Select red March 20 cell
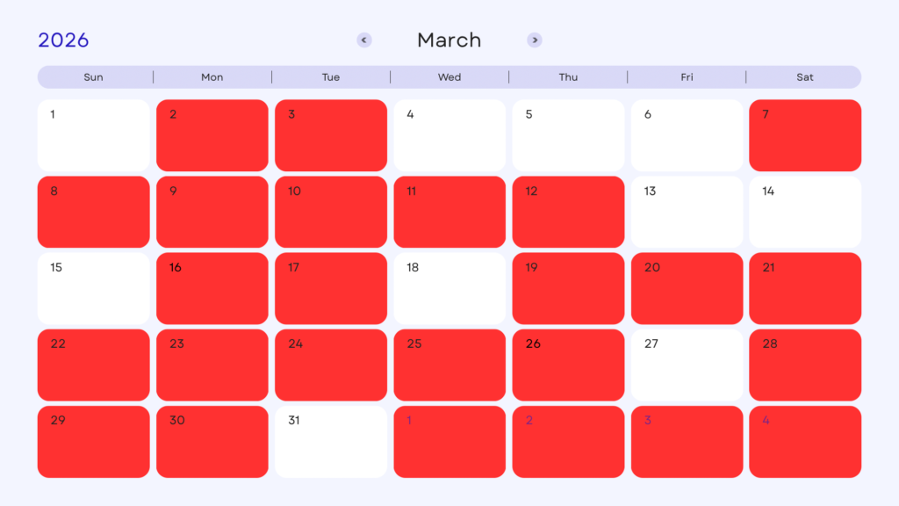The image size is (899, 506). (x=687, y=288)
